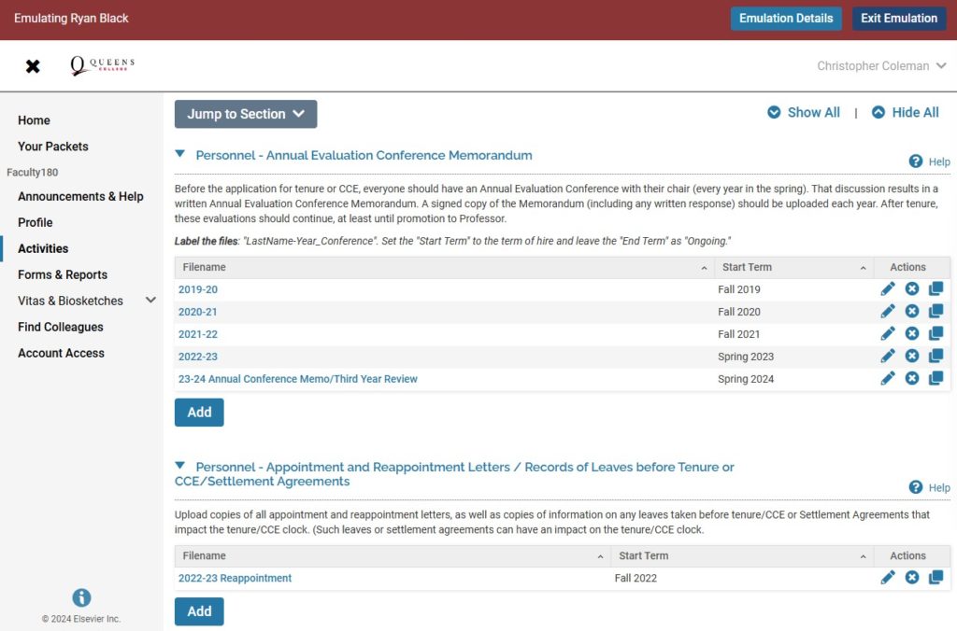Go to Forms & Reports in sidebar
The width and height of the screenshot is (957, 631).
(x=63, y=274)
